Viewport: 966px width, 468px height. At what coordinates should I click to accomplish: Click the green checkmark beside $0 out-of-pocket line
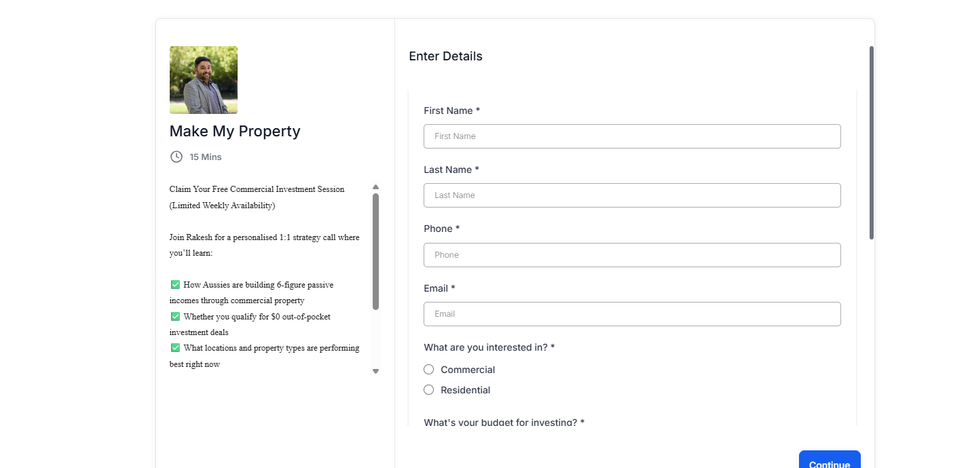coord(175,317)
